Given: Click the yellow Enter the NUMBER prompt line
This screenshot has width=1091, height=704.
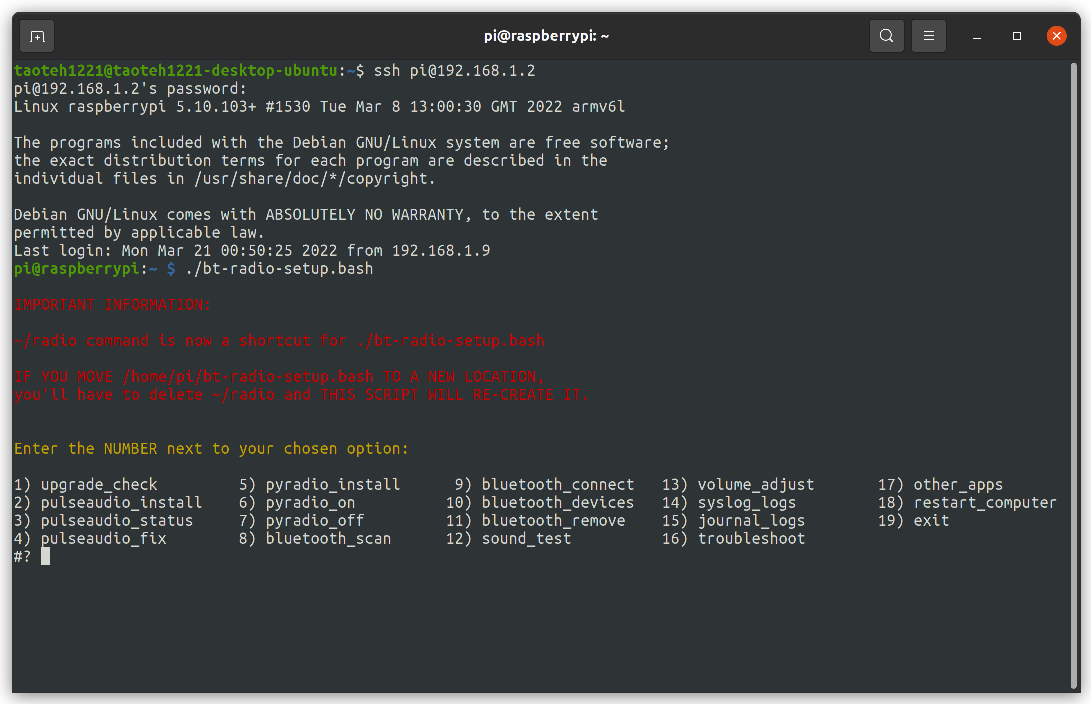Looking at the screenshot, I should 211,448.
